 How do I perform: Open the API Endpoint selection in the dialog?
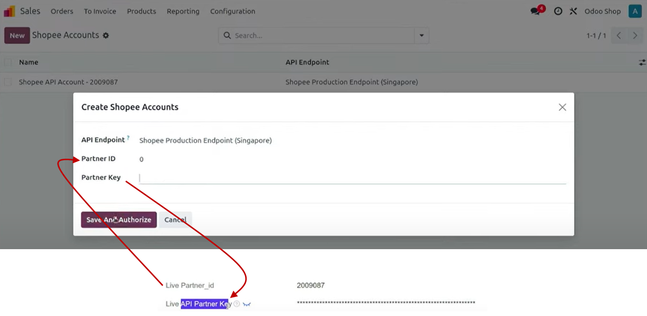click(x=205, y=140)
